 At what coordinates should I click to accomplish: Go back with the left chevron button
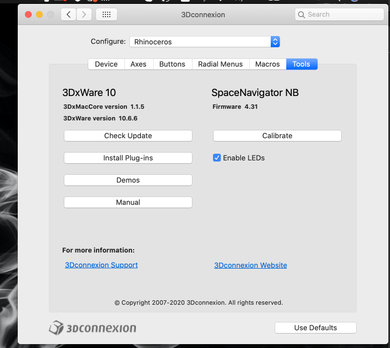point(68,14)
